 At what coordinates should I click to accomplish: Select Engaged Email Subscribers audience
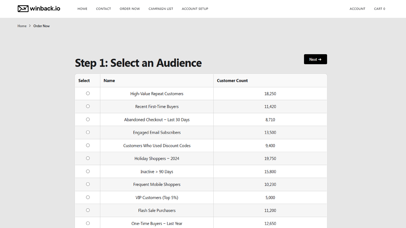tap(88, 132)
